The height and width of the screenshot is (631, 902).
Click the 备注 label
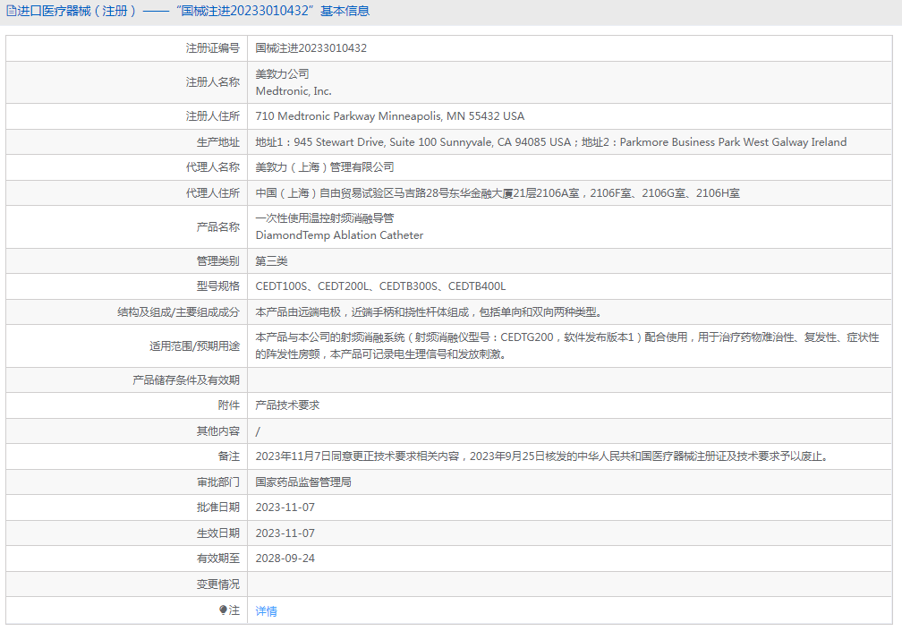228,456
